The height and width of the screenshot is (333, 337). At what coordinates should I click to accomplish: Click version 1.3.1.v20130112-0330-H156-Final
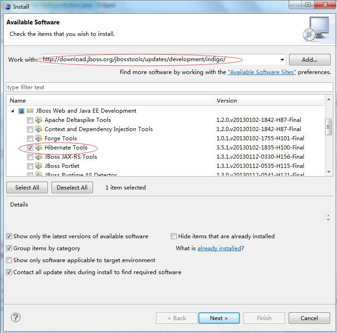[260, 157]
